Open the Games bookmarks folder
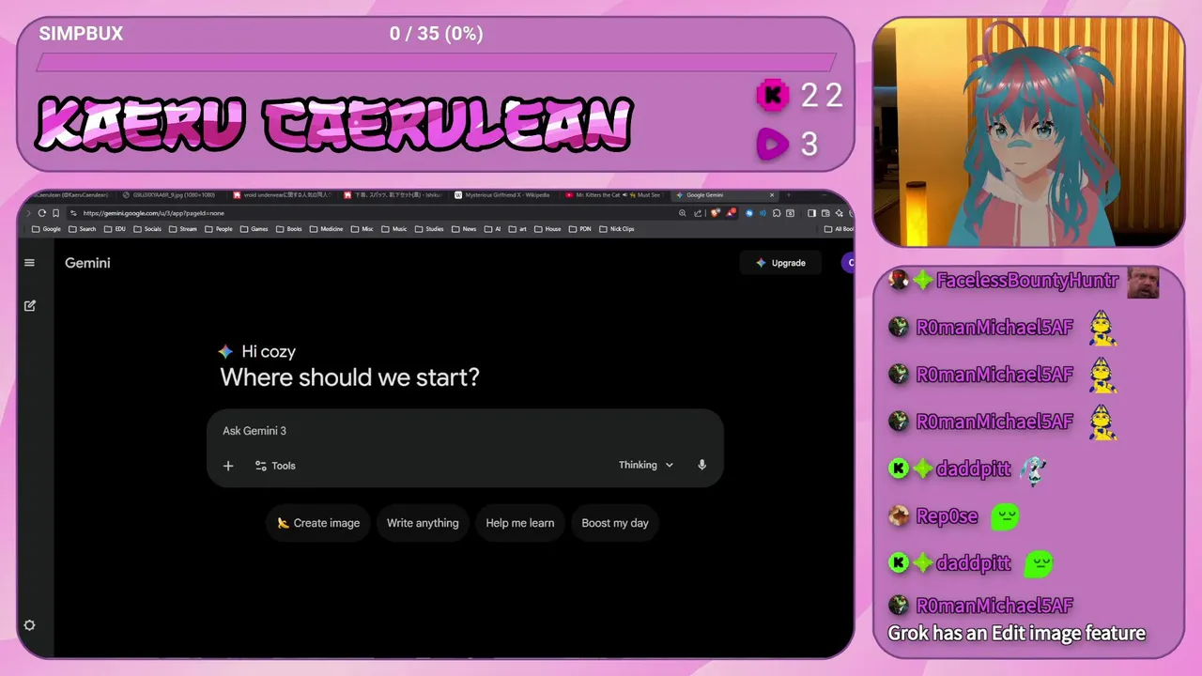 pos(254,229)
